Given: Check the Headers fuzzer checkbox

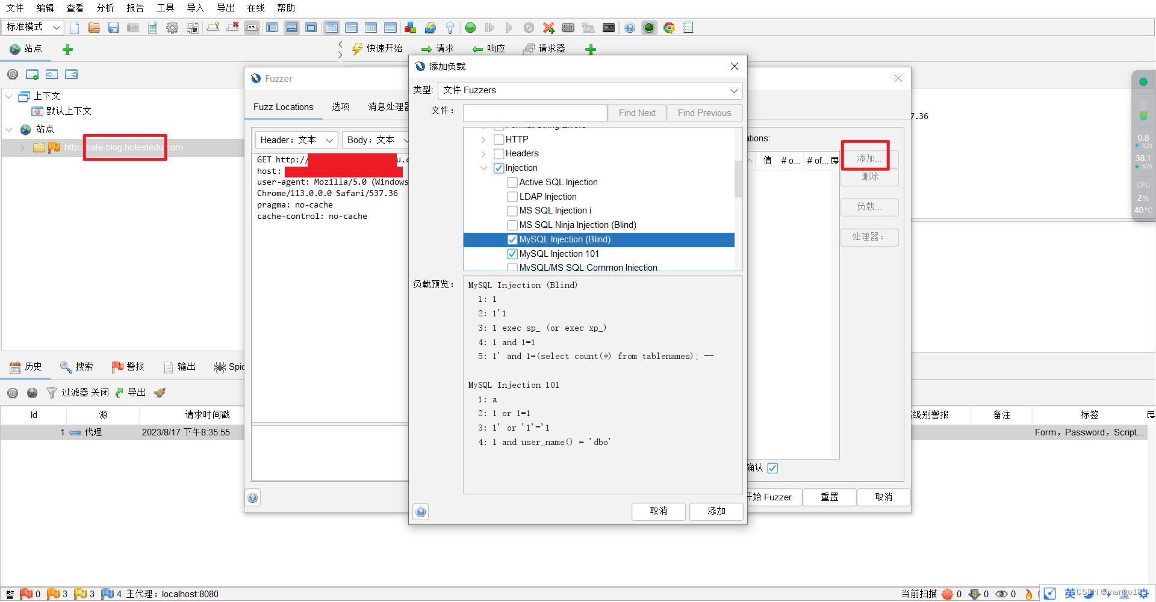Looking at the screenshot, I should [499, 154].
